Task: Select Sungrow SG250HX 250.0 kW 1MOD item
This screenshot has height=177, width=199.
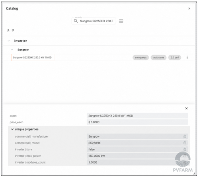Action: point(33,57)
